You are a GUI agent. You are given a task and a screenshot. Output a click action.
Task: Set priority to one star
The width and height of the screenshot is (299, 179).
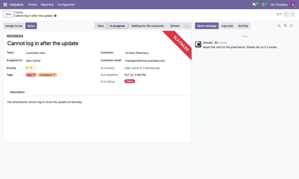coord(27,67)
